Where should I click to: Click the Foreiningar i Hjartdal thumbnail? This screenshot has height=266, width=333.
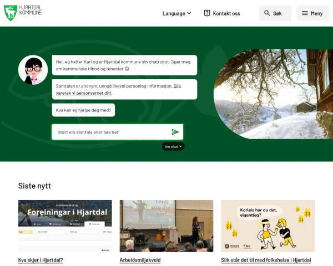pos(65,226)
